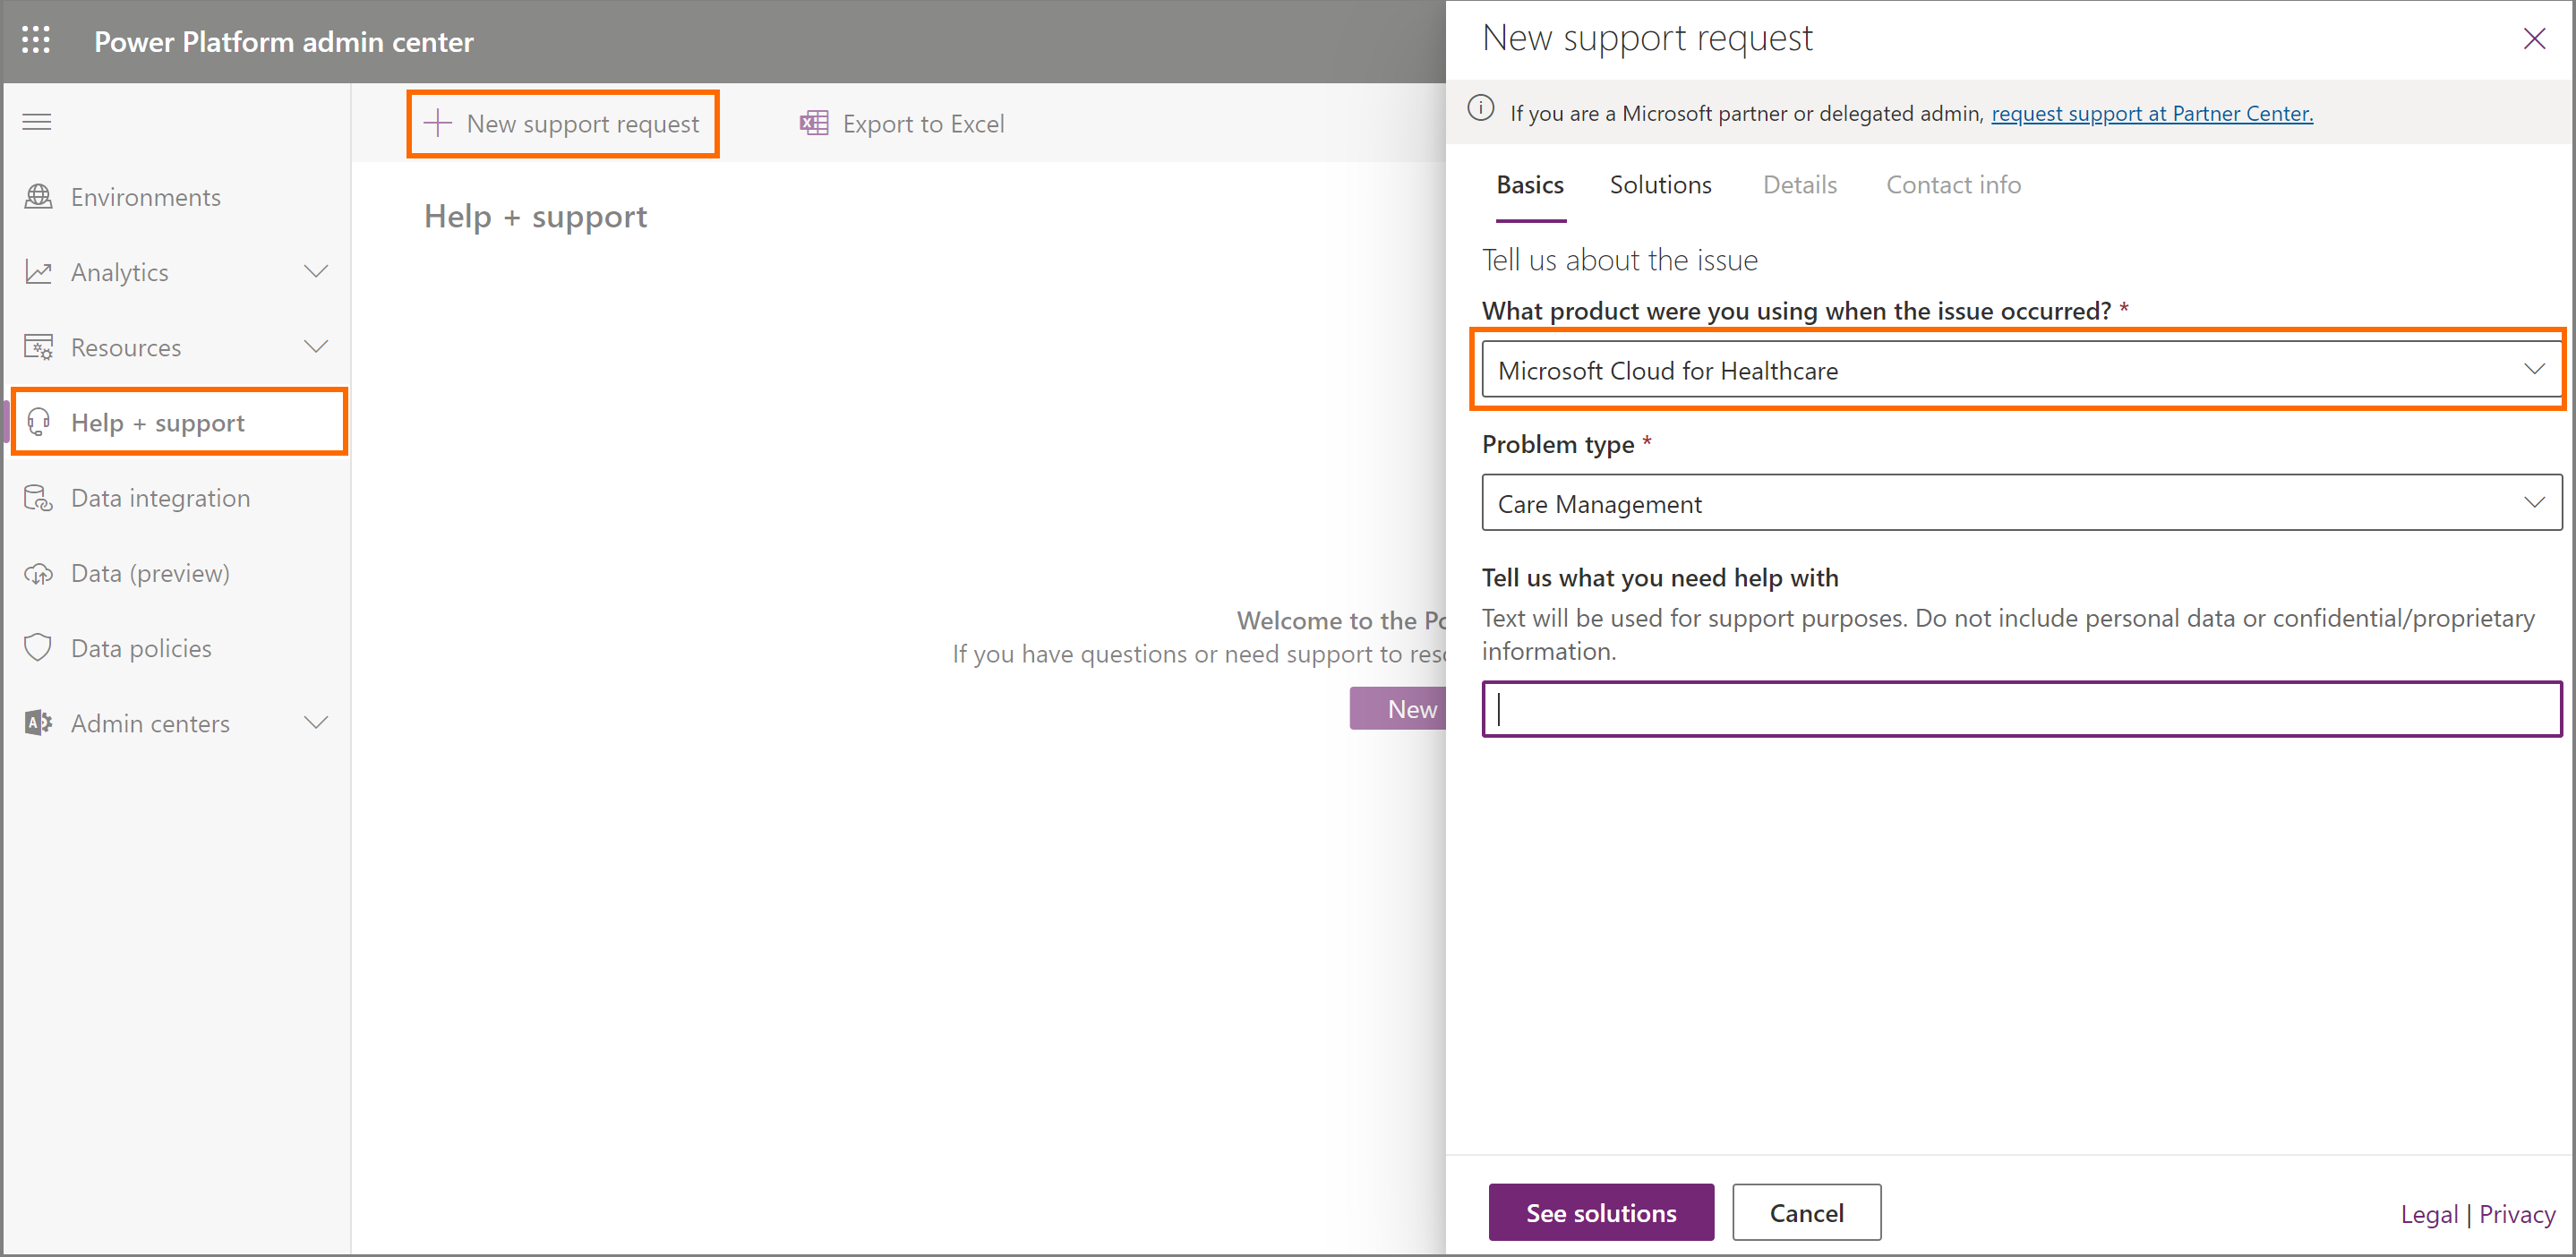
Task: Click the Data policies shield icon
Action: [x=38, y=648]
